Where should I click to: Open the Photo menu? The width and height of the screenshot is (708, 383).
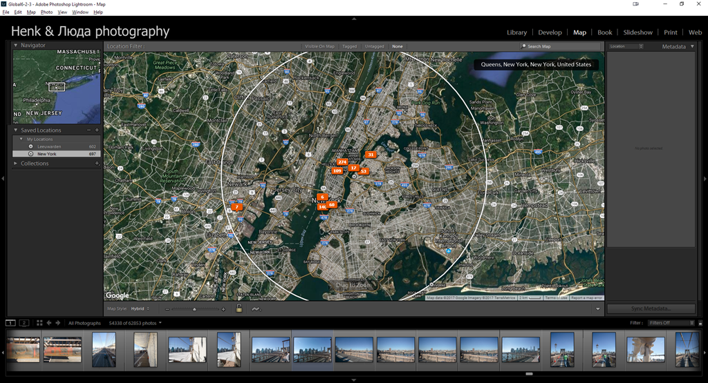(46, 12)
